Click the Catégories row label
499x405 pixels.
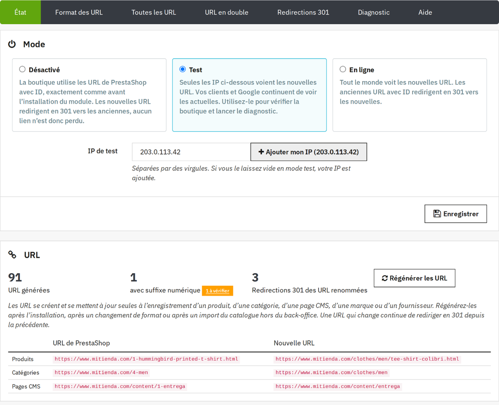[26, 373]
